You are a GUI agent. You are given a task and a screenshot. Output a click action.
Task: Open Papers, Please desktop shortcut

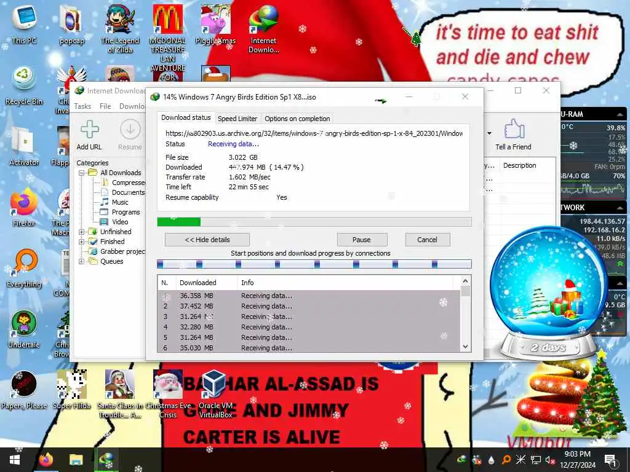[24, 390]
